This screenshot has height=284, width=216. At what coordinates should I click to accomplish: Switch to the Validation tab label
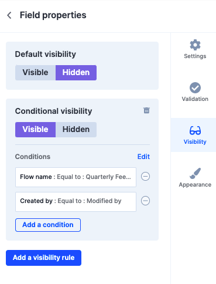click(195, 99)
